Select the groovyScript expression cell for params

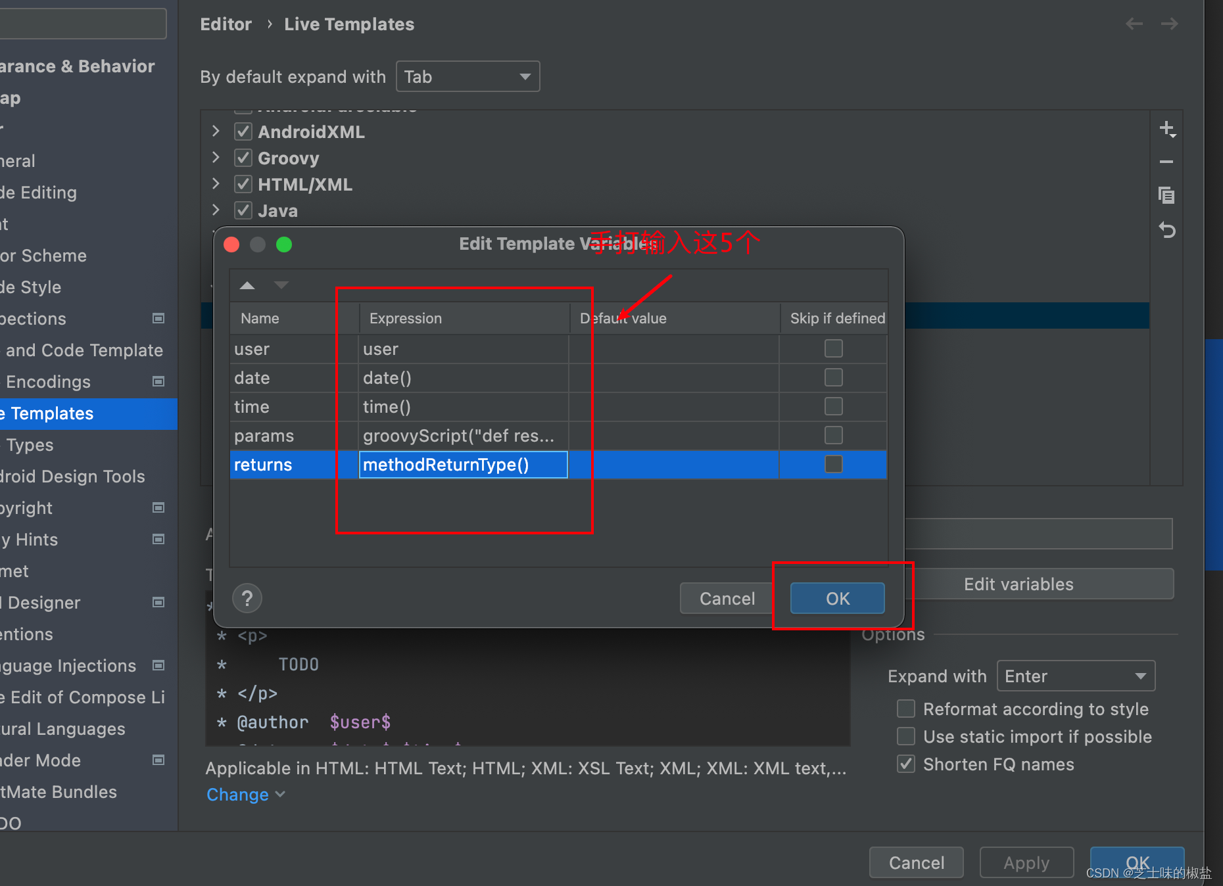(464, 436)
